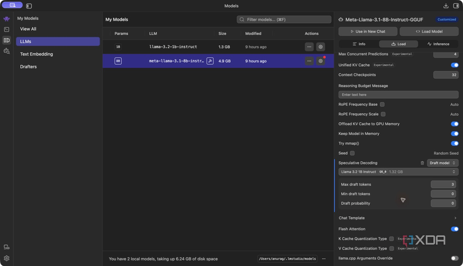Click search magnifier in filter box
Image resolution: width=463 pixels, height=266 pixels.
242,20
